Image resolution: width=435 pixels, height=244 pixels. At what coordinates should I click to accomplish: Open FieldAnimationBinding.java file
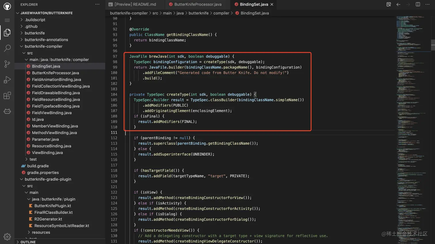60,79
